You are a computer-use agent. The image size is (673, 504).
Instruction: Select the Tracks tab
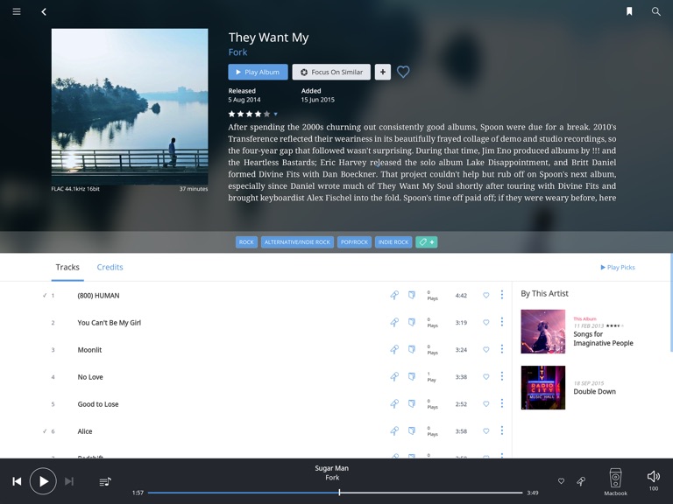[67, 267]
